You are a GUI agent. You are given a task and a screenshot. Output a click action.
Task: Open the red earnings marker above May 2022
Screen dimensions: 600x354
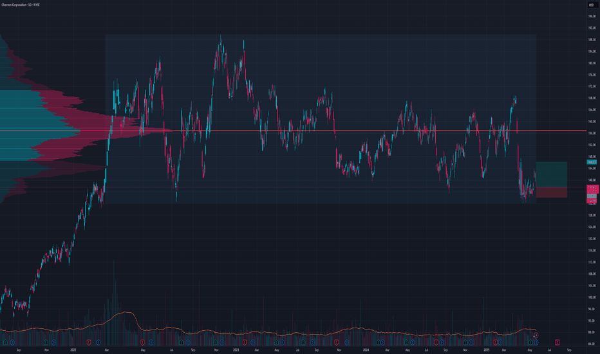click(142, 342)
